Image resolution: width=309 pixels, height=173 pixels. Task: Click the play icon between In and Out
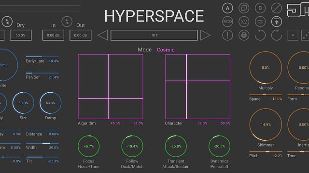tap(67, 21)
